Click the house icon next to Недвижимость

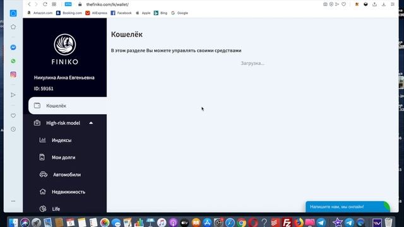click(42, 192)
